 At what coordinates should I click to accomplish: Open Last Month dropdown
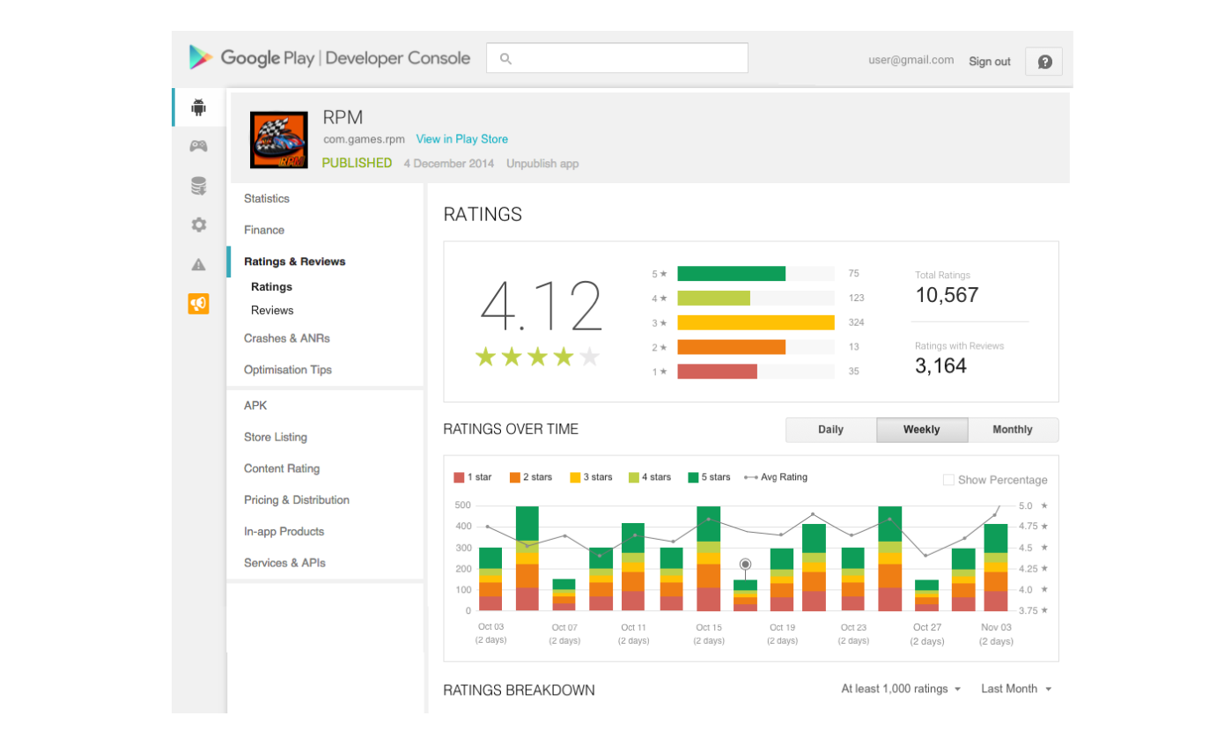pos(1016,689)
